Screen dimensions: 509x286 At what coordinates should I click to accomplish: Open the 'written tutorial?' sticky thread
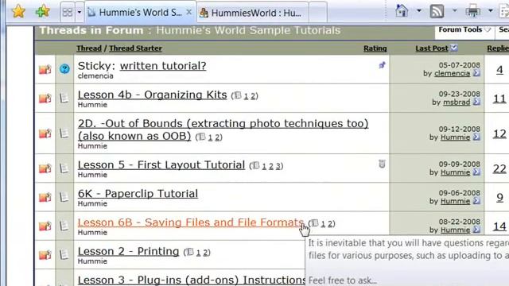coord(163,66)
